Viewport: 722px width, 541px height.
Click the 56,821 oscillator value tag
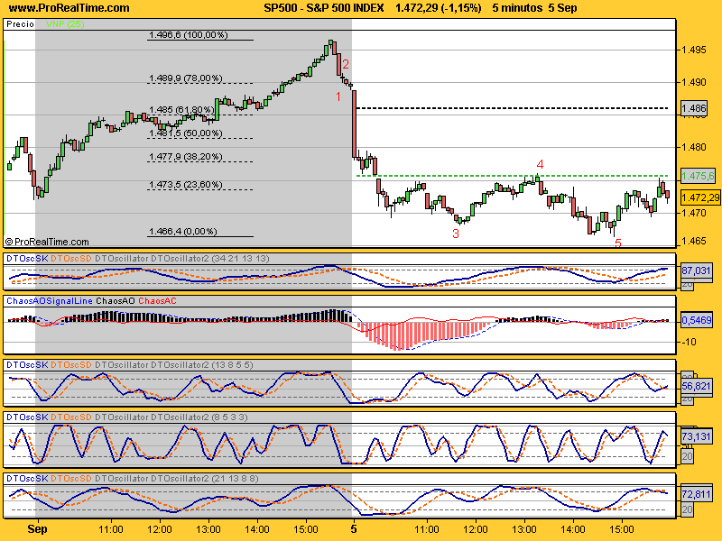click(696, 387)
